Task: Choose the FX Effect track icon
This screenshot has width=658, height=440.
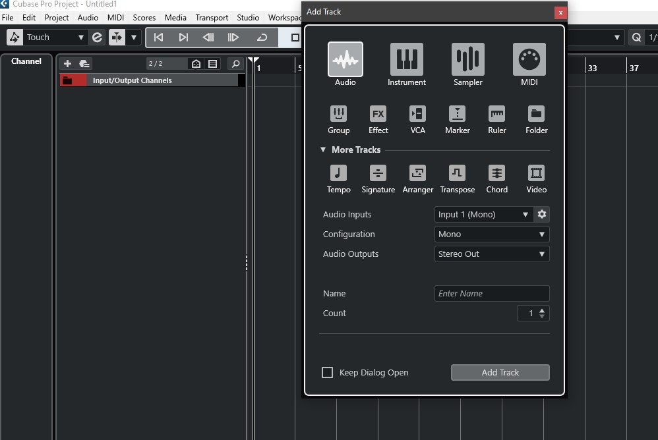Action: click(378, 113)
